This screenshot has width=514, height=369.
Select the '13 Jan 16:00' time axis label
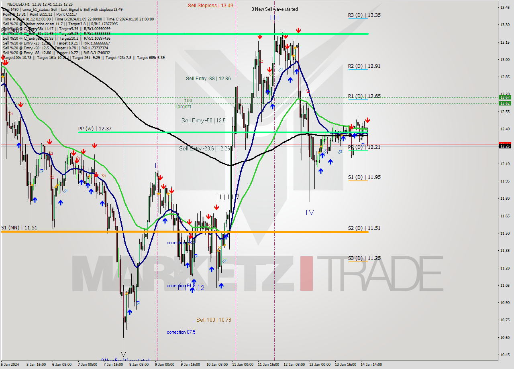[x=345, y=365]
